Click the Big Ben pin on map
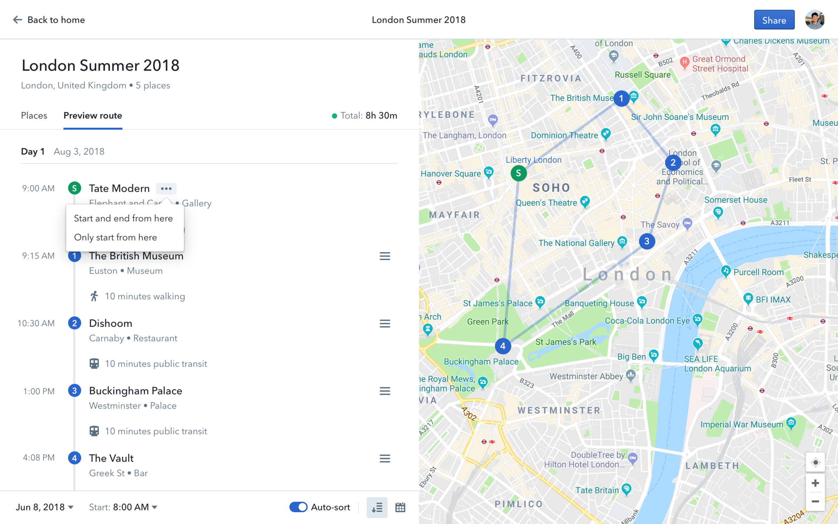 point(654,355)
